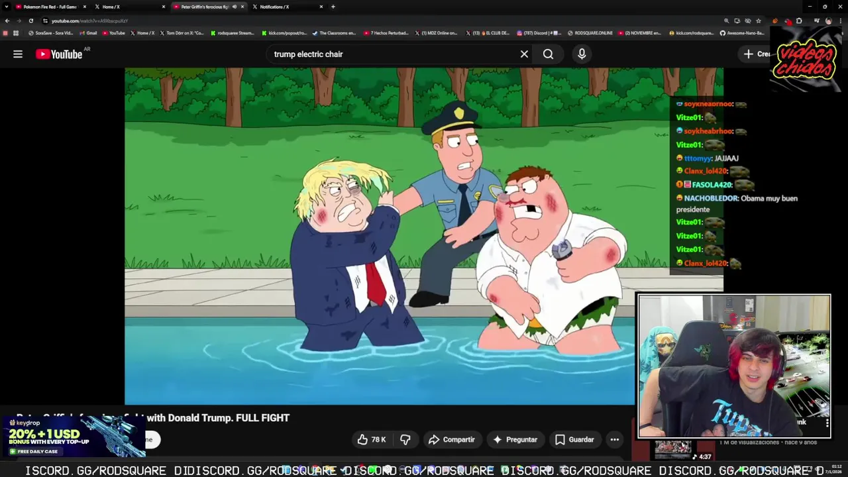This screenshot has width=848, height=477.
Task: Open the browser three-dot menu
Action: 841,21
